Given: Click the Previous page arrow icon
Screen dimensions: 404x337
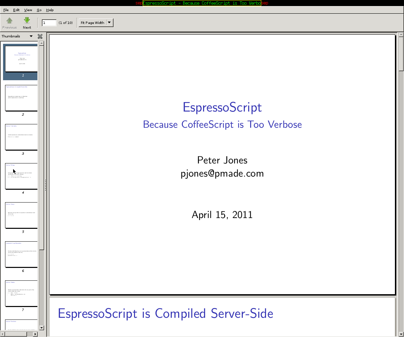Looking at the screenshot, I should tap(9, 21).
